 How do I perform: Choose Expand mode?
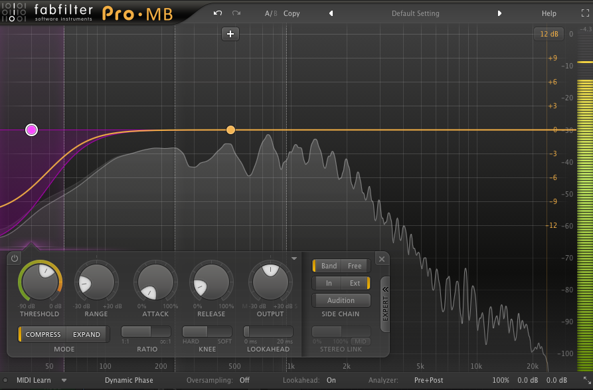[x=87, y=334]
